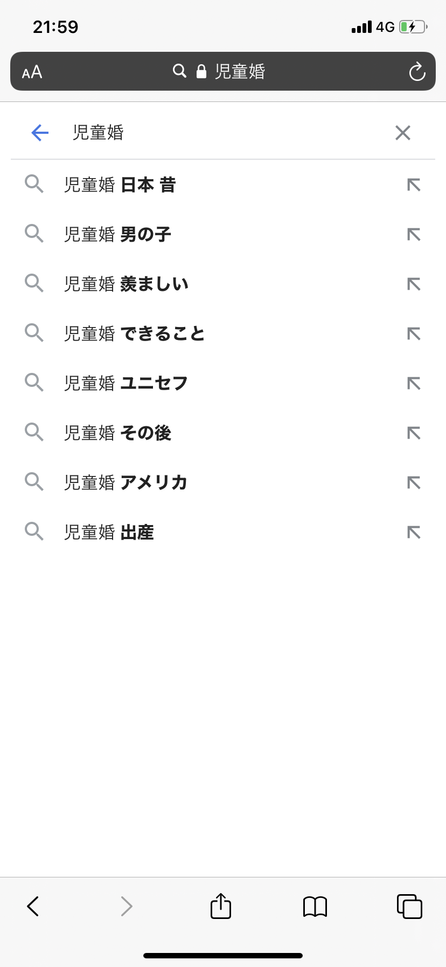
Task: Open the Safari tabs overview
Action: (x=409, y=906)
